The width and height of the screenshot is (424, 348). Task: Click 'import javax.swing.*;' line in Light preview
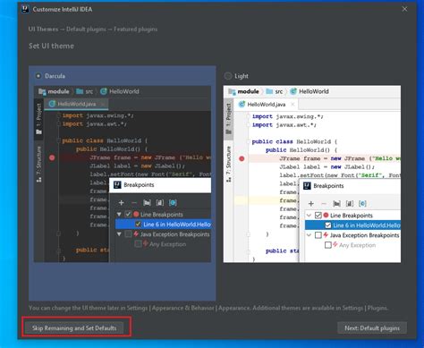click(288, 116)
